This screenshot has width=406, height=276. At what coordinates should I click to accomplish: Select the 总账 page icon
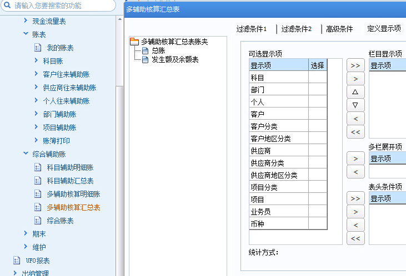click(146, 50)
